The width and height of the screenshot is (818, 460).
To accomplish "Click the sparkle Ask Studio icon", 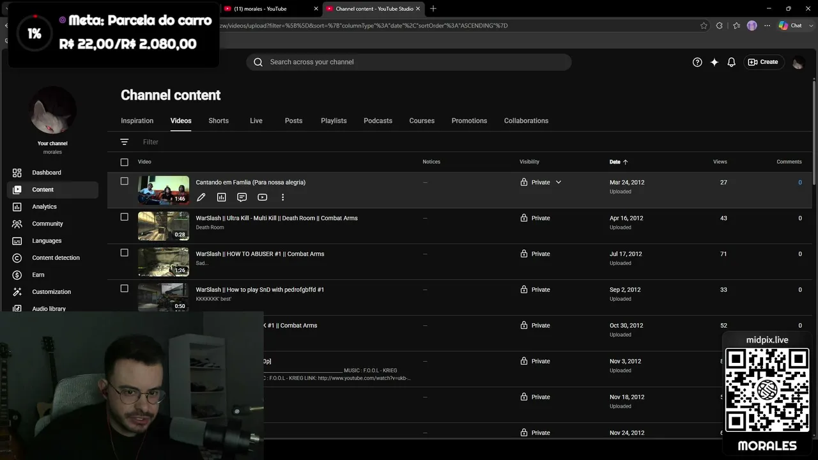I will point(714,62).
